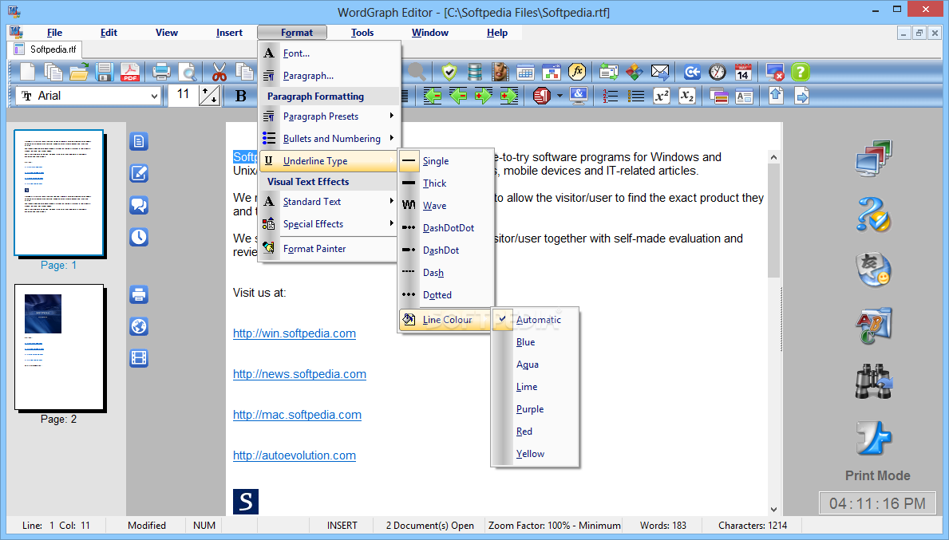This screenshot has height=540, width=949.
Task: Follow the http://autoevolution.com link
Action: click(295, 455)
